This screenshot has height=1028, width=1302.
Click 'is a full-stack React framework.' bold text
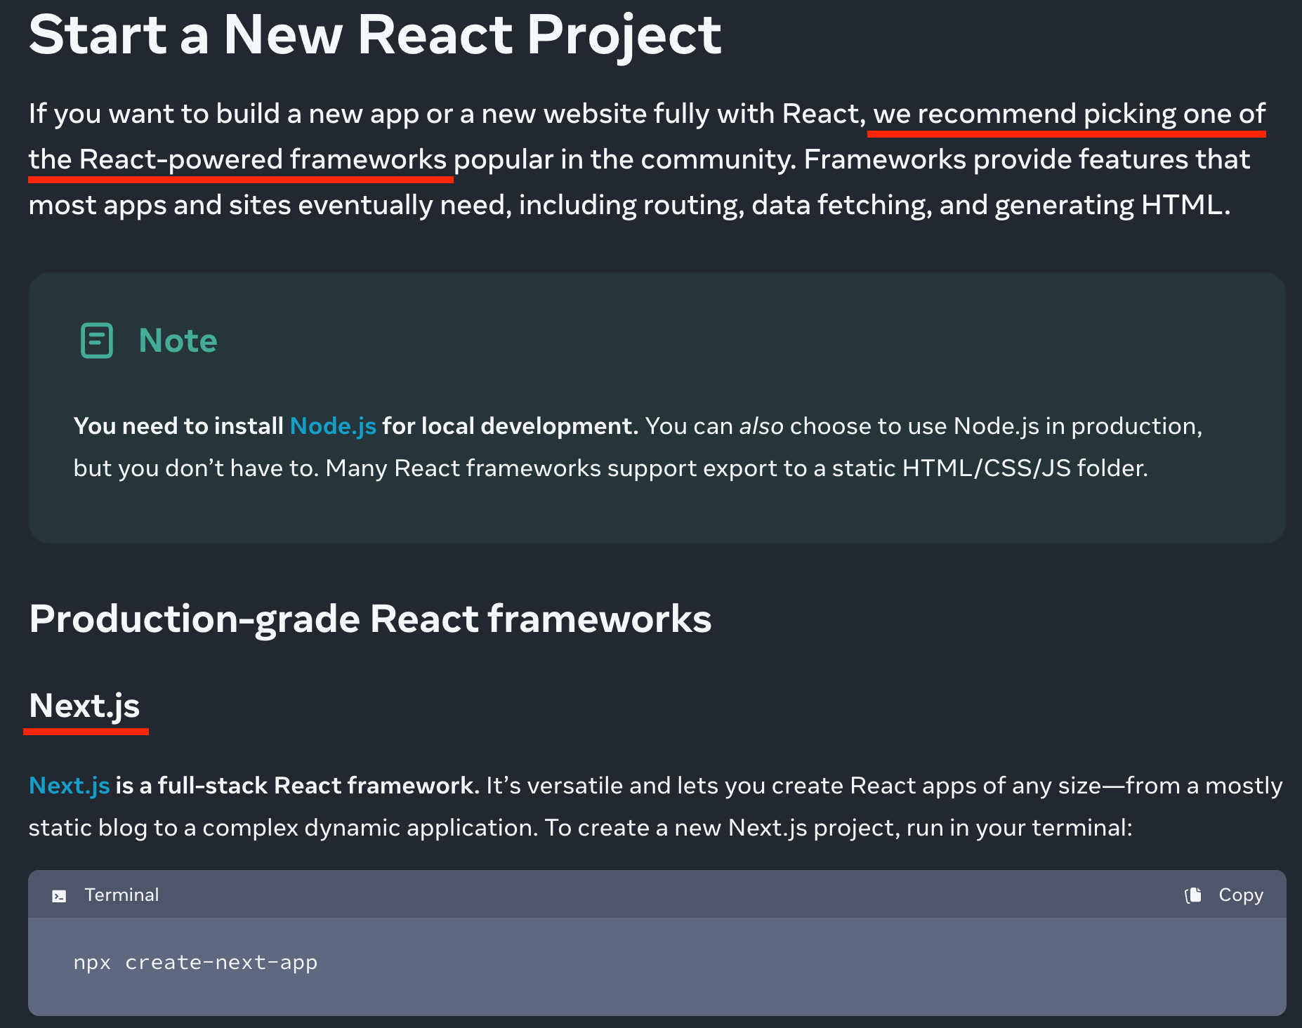click(x=298, y=786)
